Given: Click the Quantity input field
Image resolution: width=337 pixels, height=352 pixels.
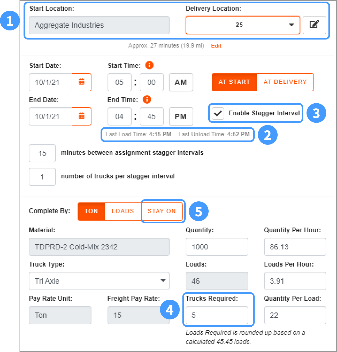Looking at the screenshot, I should tap(217, 247).
